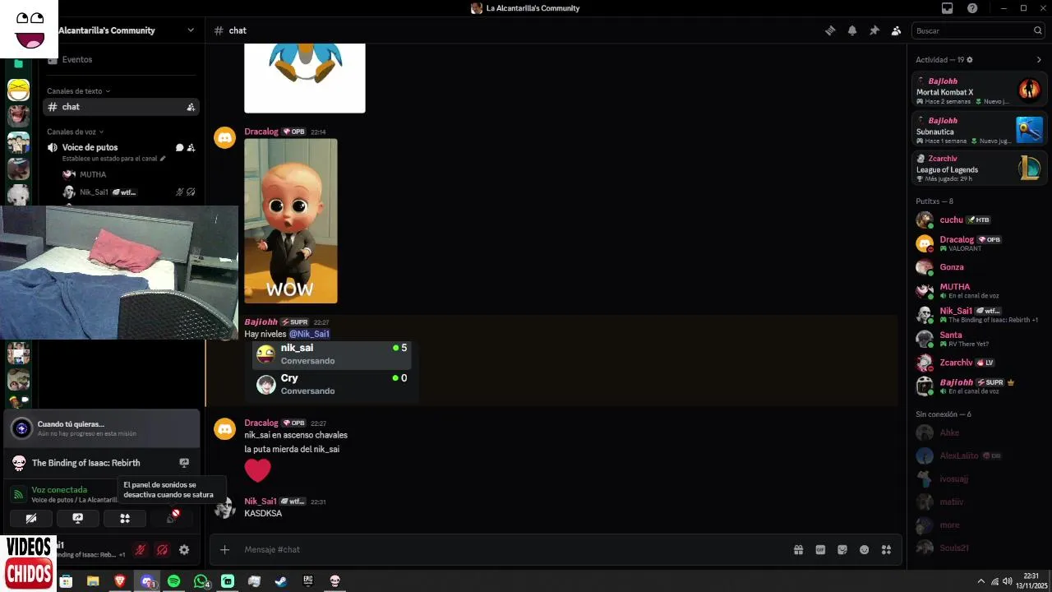Collapse the Canales de voz category
The width and height of the screenshot is (1052, 592).
pos(75,132)
